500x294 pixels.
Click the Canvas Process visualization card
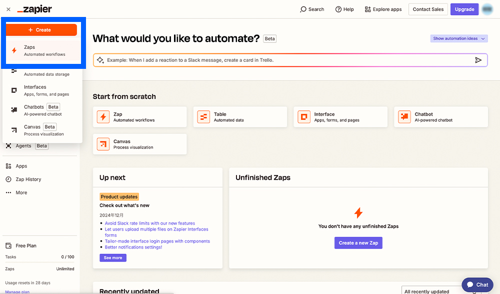click(139, 144)
